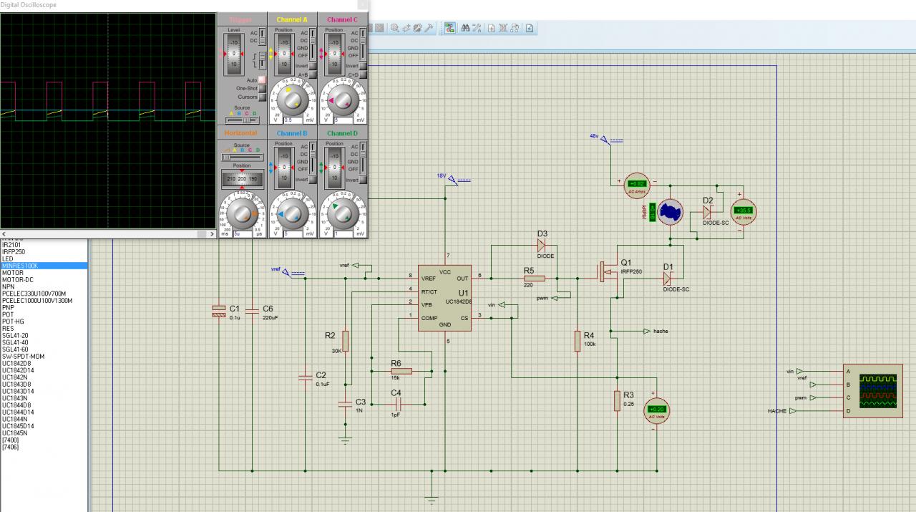Select the AC voltmeter reading +0.20
916x512 pixels.
pos(656,410)
